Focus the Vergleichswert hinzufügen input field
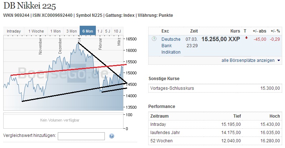Image resolution: width=285 pixels, height=148 pixels. tap(81, 136)
